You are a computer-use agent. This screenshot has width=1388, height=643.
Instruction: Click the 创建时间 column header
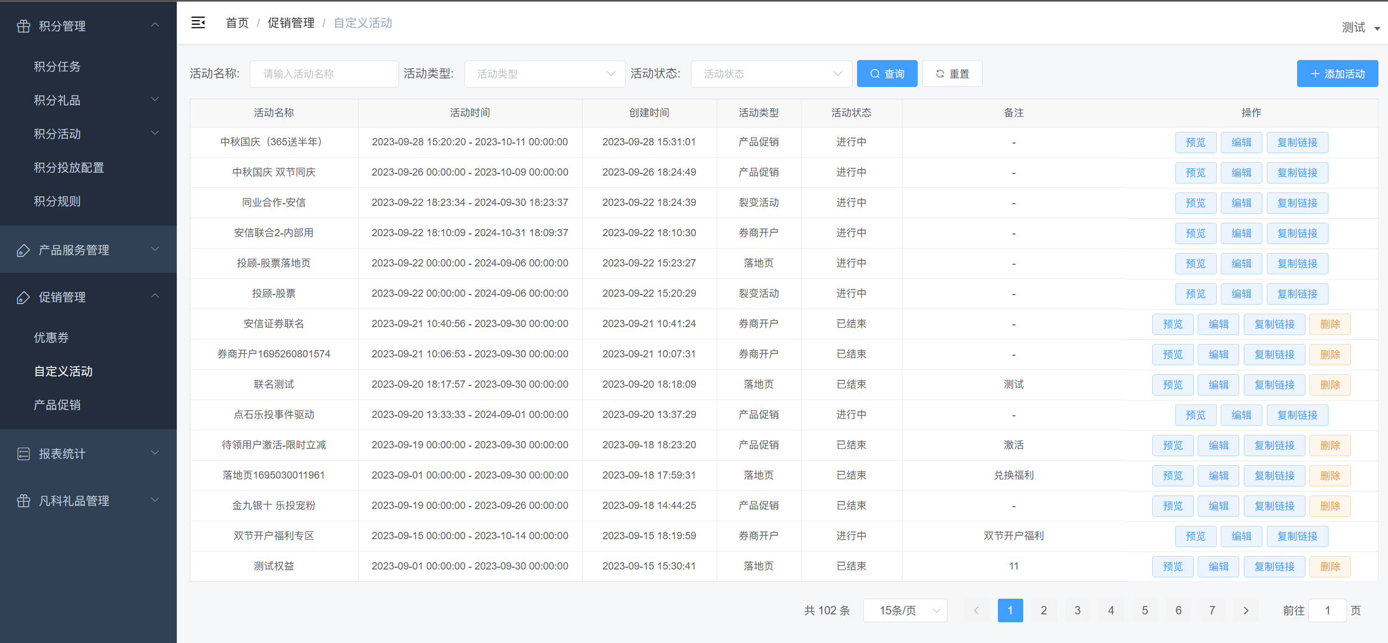pos(649,113)
